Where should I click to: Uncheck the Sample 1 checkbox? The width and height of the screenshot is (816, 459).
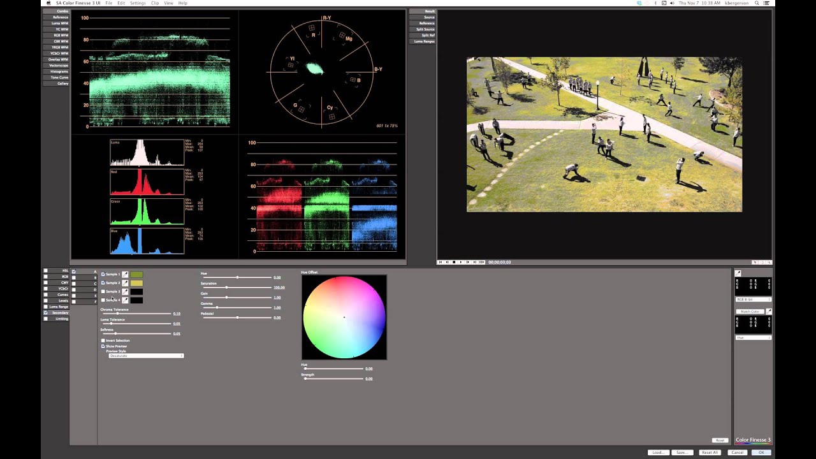pyautogui.click(x=103, y=275)
